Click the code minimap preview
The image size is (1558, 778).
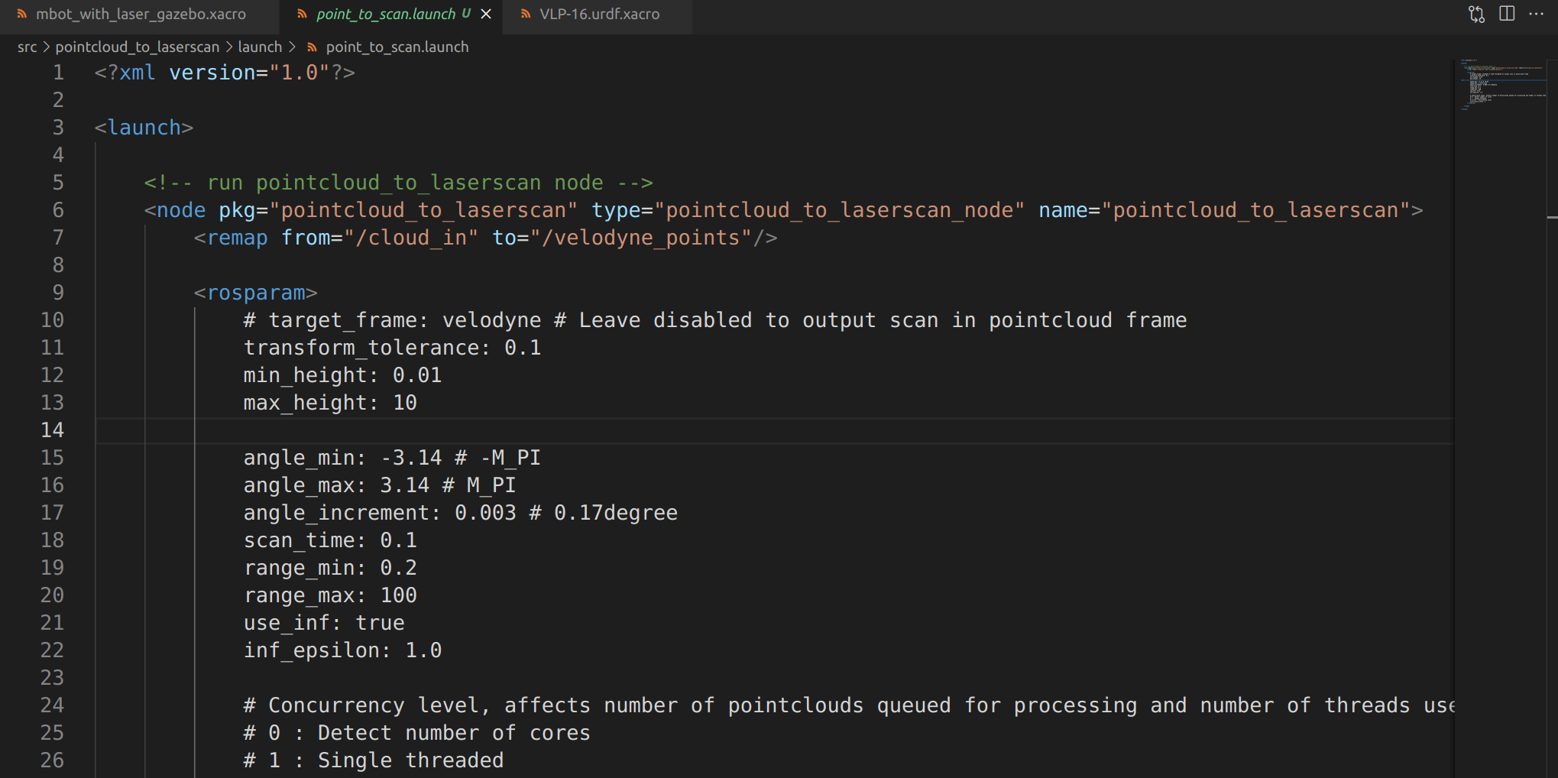tap(1501, 84)
